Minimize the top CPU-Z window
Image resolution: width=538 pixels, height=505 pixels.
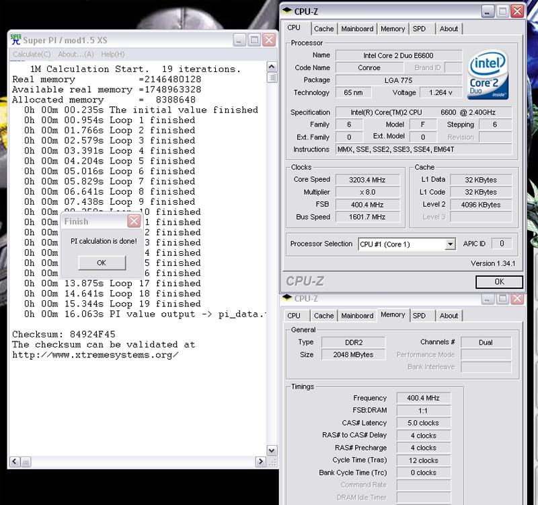click(488, 11)
